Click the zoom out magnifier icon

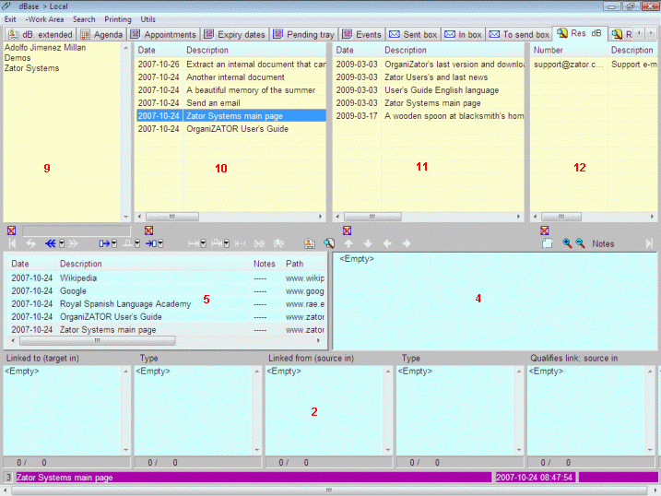pyautogui.click(x=580, y=243)
